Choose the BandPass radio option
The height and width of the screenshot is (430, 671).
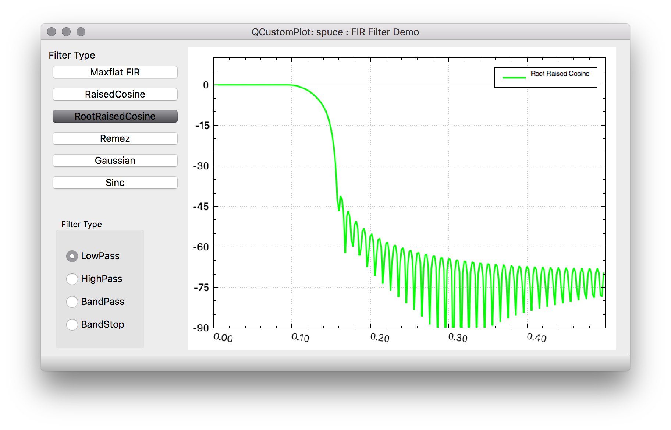[72, 302]
